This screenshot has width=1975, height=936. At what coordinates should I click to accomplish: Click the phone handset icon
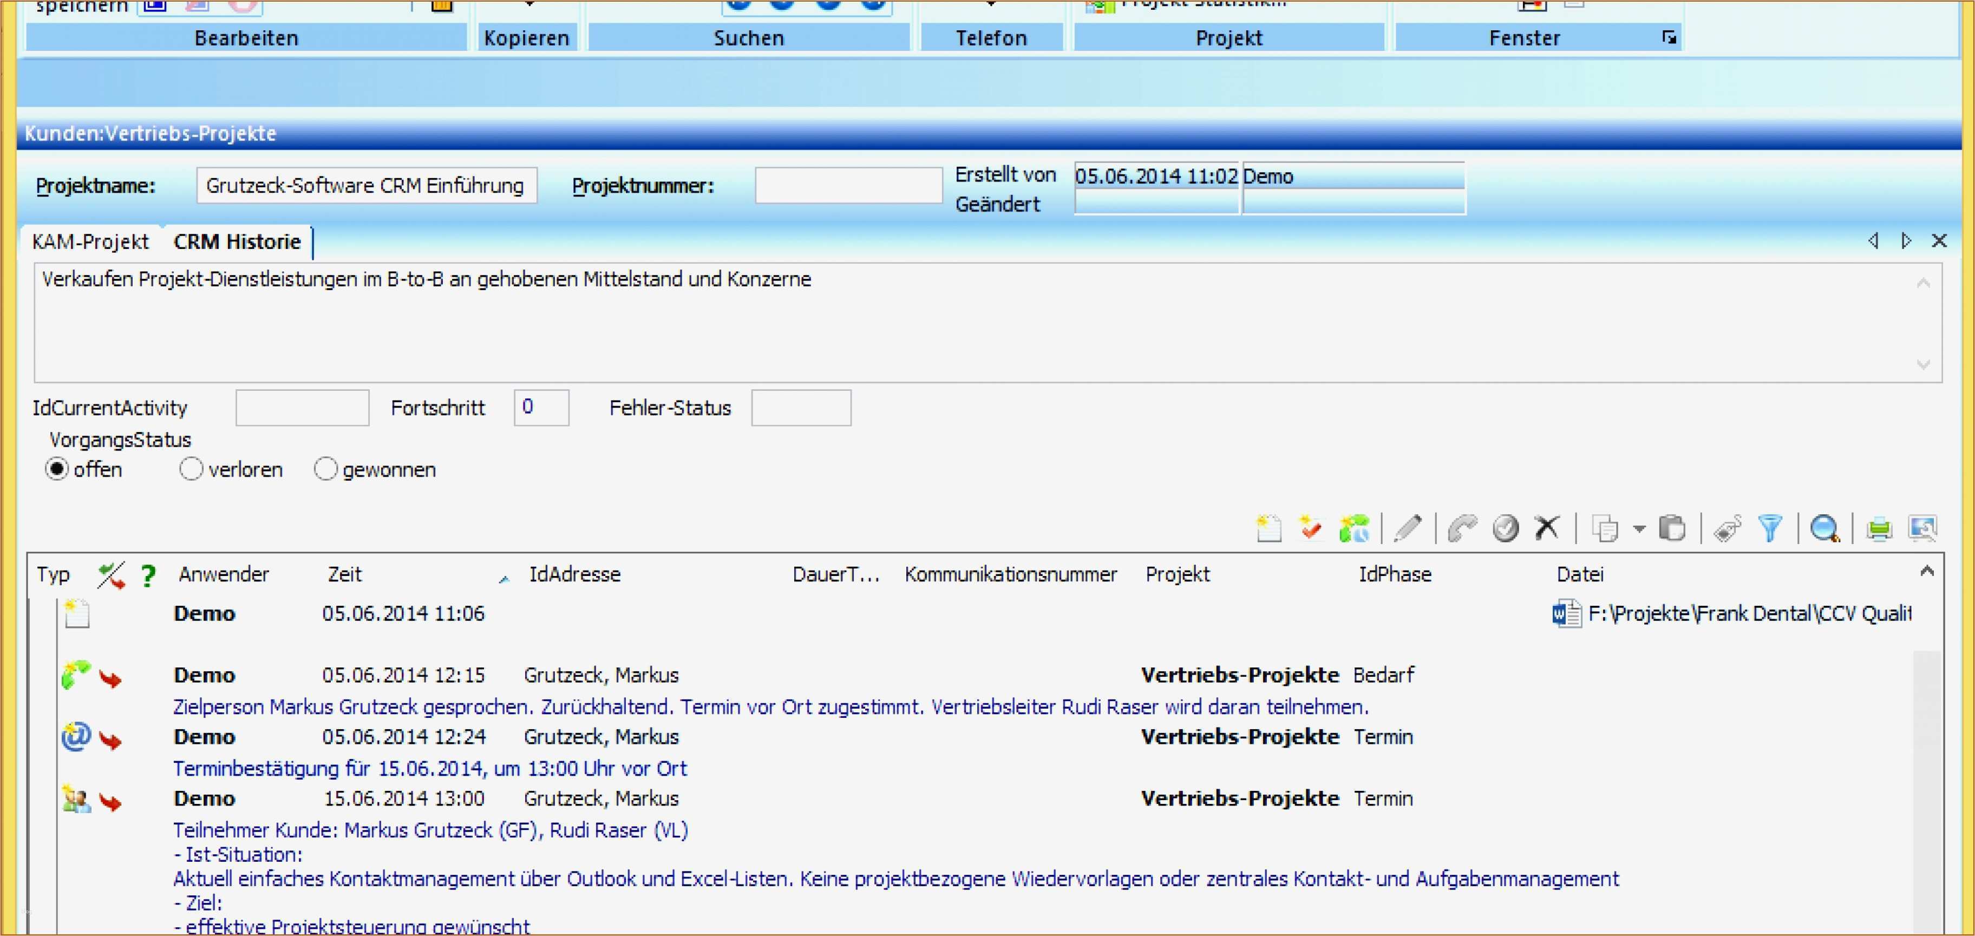tap(1462, 528)
